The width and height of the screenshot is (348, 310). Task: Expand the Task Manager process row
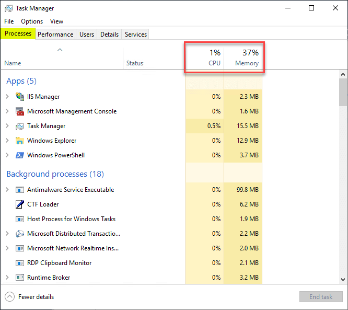(x=7, y=126)
